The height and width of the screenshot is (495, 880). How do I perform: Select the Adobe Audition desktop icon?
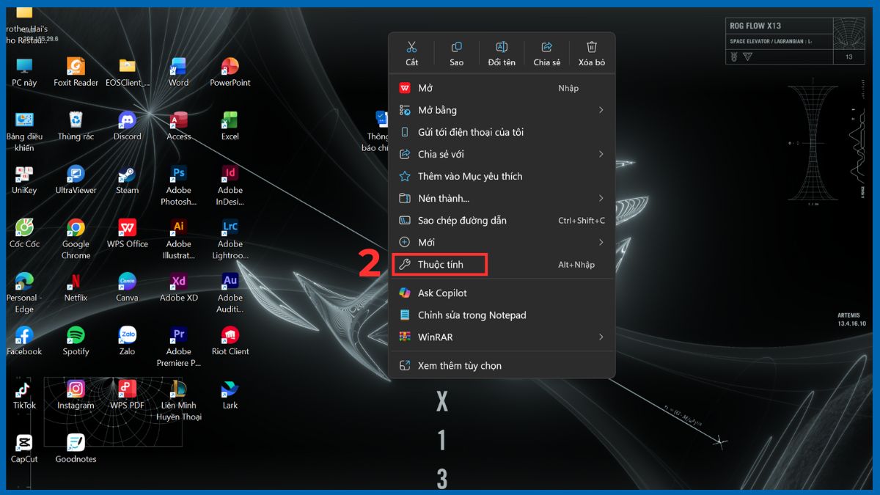[x=230, y=293]
